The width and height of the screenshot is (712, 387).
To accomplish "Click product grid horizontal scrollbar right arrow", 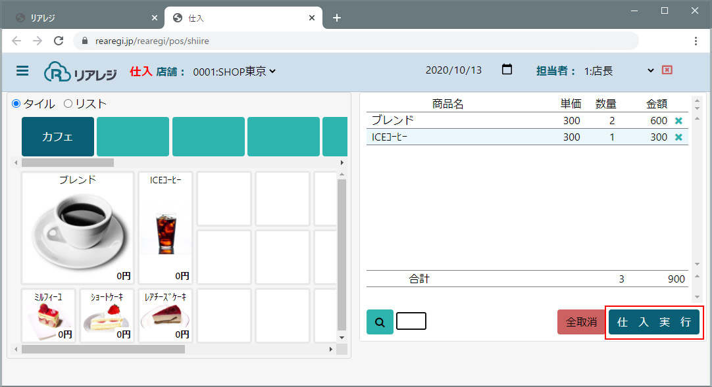I will tap(330, 350).
